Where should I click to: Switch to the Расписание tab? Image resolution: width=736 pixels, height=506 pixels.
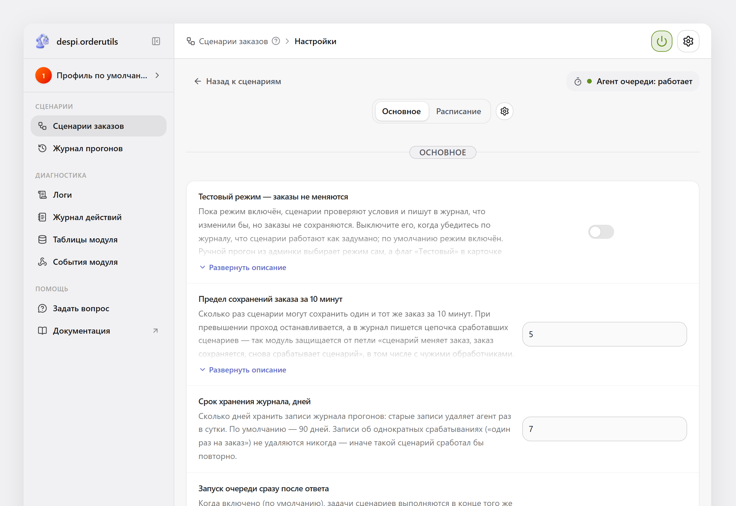[458, 111]
